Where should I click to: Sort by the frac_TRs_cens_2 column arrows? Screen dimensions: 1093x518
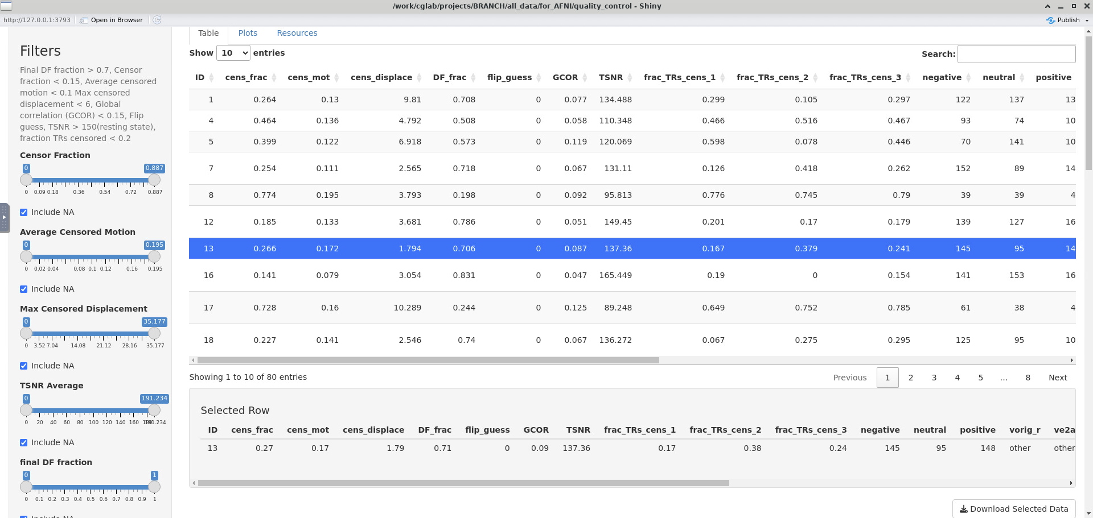815,77
